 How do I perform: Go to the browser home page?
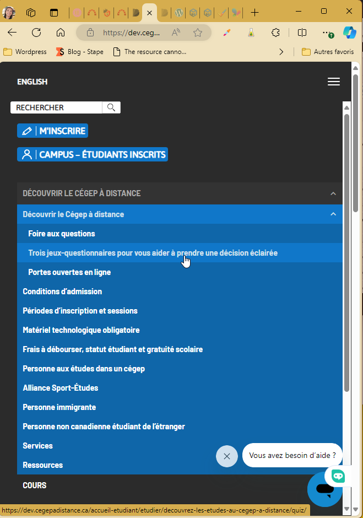pyautogui.click(x=61, y=33)
